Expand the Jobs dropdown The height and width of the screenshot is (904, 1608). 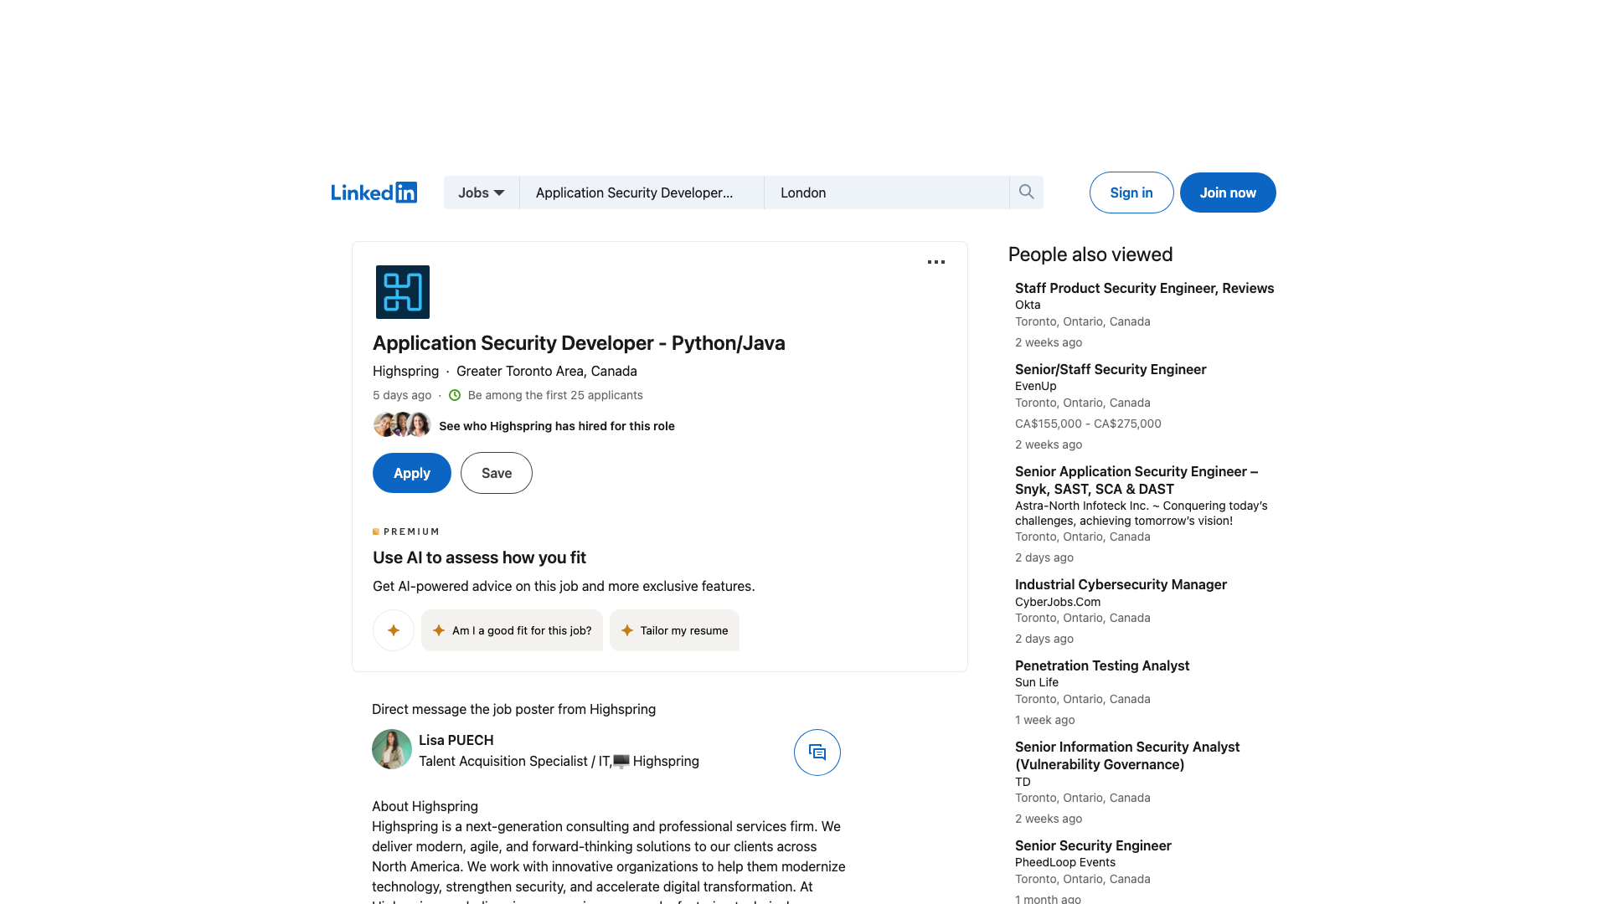pyautogui.click(x=482, y=193)
